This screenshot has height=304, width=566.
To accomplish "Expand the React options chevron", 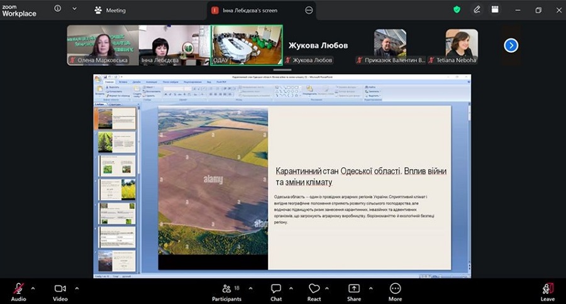I will pyautogui.click(x=326, y=288).
